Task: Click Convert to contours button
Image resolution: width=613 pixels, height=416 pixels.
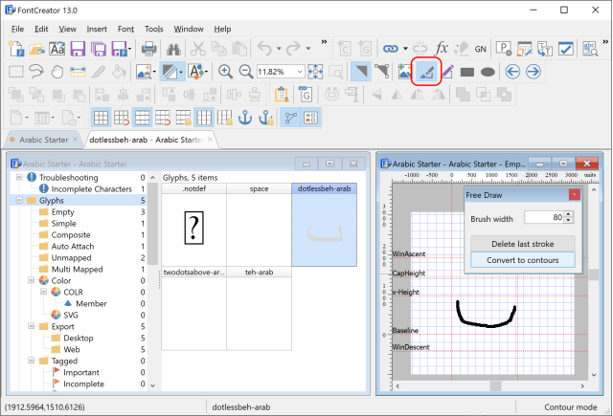Action: click(522, 259)
